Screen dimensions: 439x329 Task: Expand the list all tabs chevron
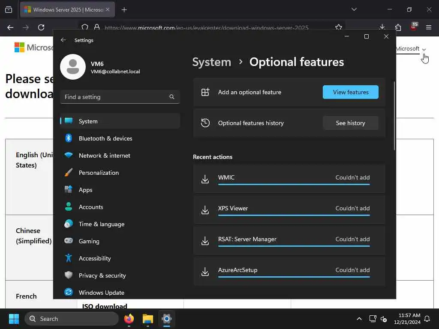coord(354,9)
